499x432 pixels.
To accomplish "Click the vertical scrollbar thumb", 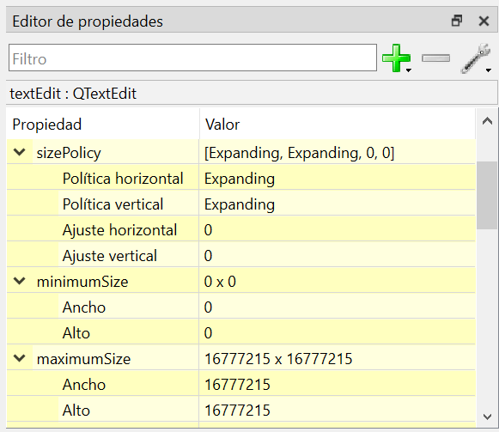I will click(487, 195).
